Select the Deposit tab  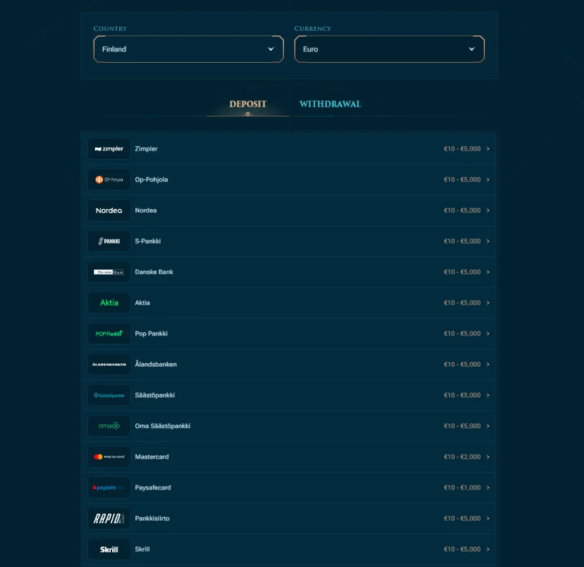248,104
